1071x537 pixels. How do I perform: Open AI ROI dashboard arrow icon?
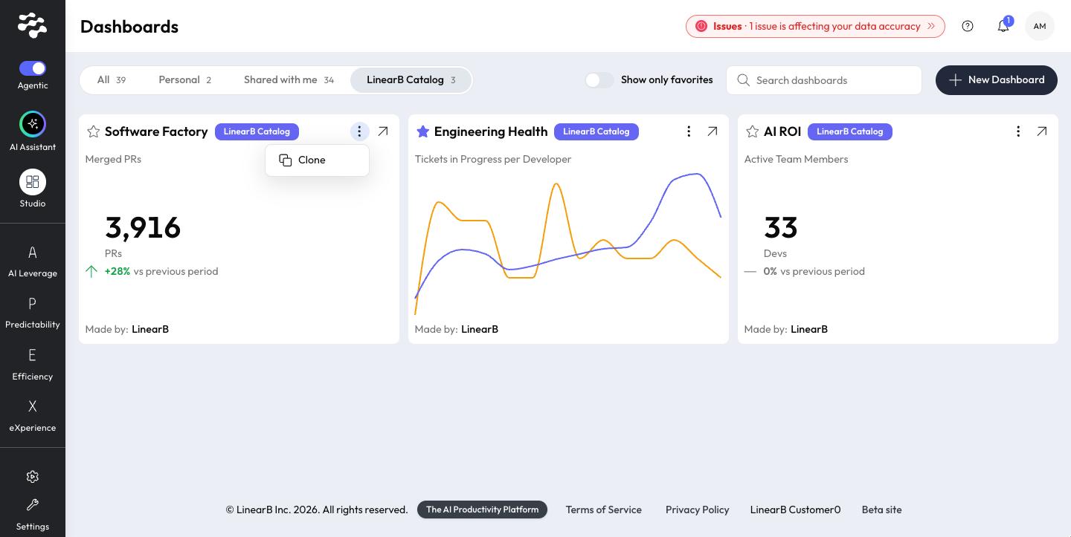(x=1042, y=131)
